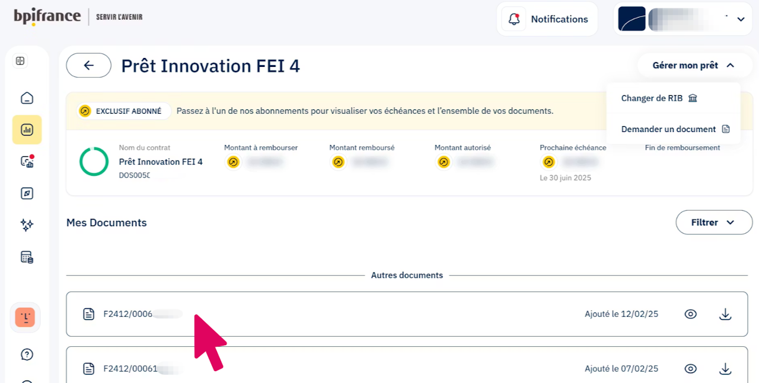Viewport: 759px width, 383px height.
Task: Click the orange avatar in the sidebar
Action: click(25, 318)
